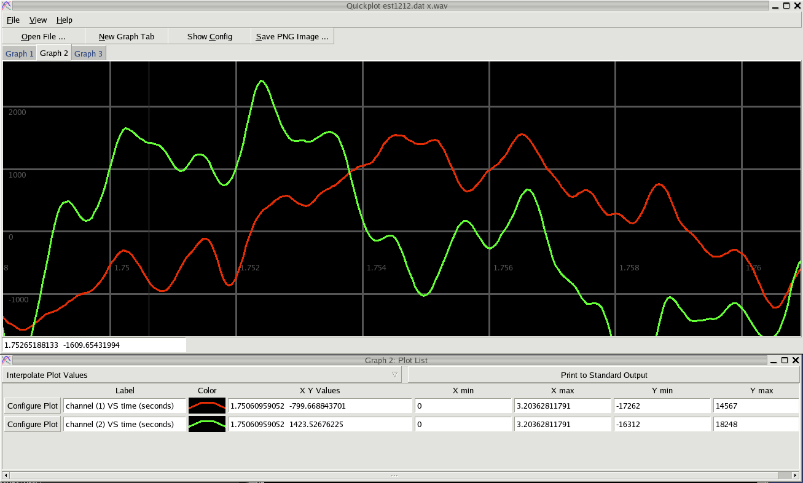The image size is (803, 483).
Task: Close the Graph 2 Plot List window
Action: point(796,360)
